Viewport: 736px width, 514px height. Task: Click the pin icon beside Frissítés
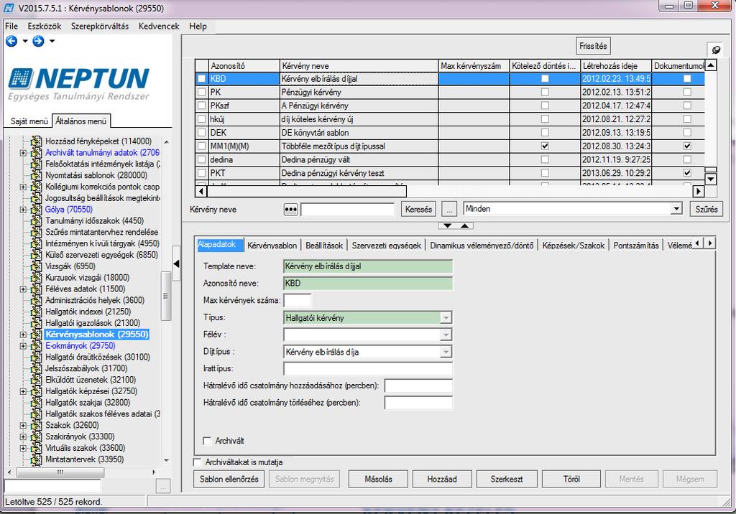coord(716,50)
